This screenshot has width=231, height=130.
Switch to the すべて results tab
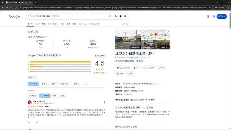(30, 24)
